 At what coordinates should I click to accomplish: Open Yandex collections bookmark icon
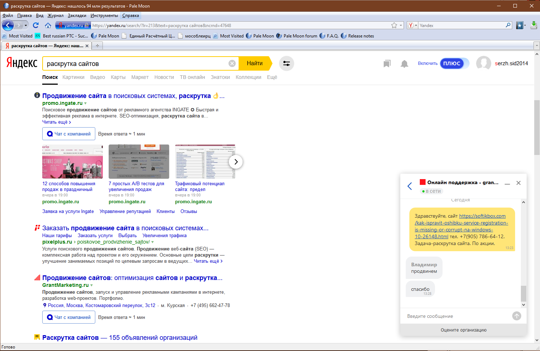point(387,64)
